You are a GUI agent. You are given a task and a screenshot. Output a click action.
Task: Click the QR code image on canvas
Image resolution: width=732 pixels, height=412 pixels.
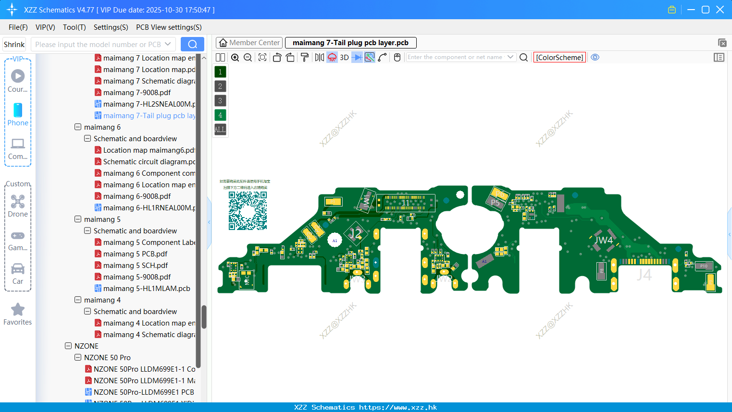(248, 211)
